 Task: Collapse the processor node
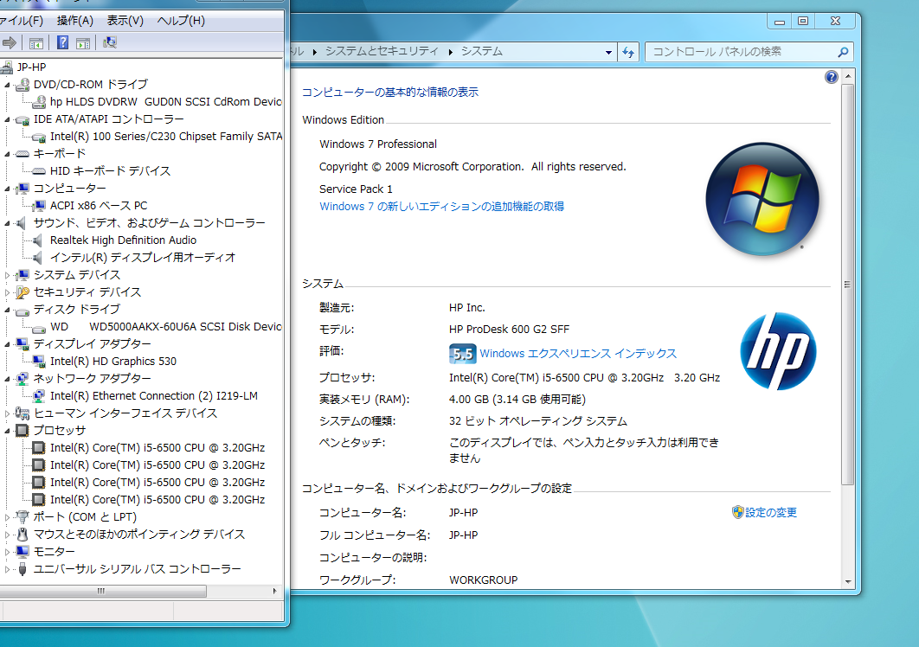[8, 431]
